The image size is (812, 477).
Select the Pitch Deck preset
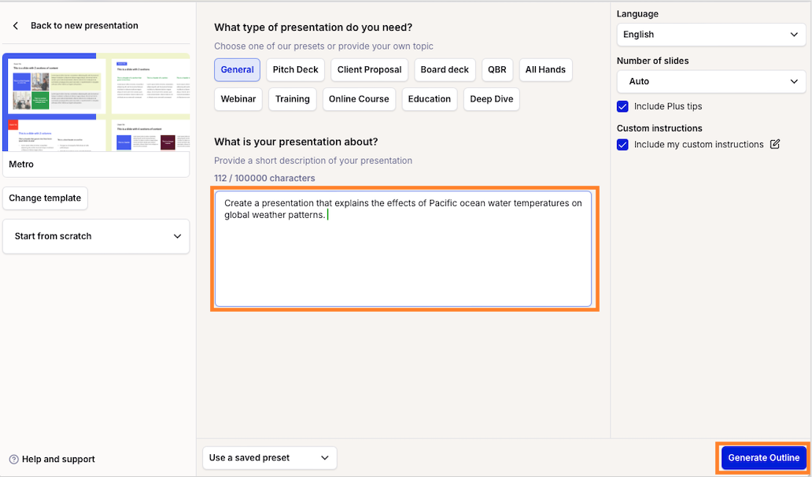click(x=295, y=70)
